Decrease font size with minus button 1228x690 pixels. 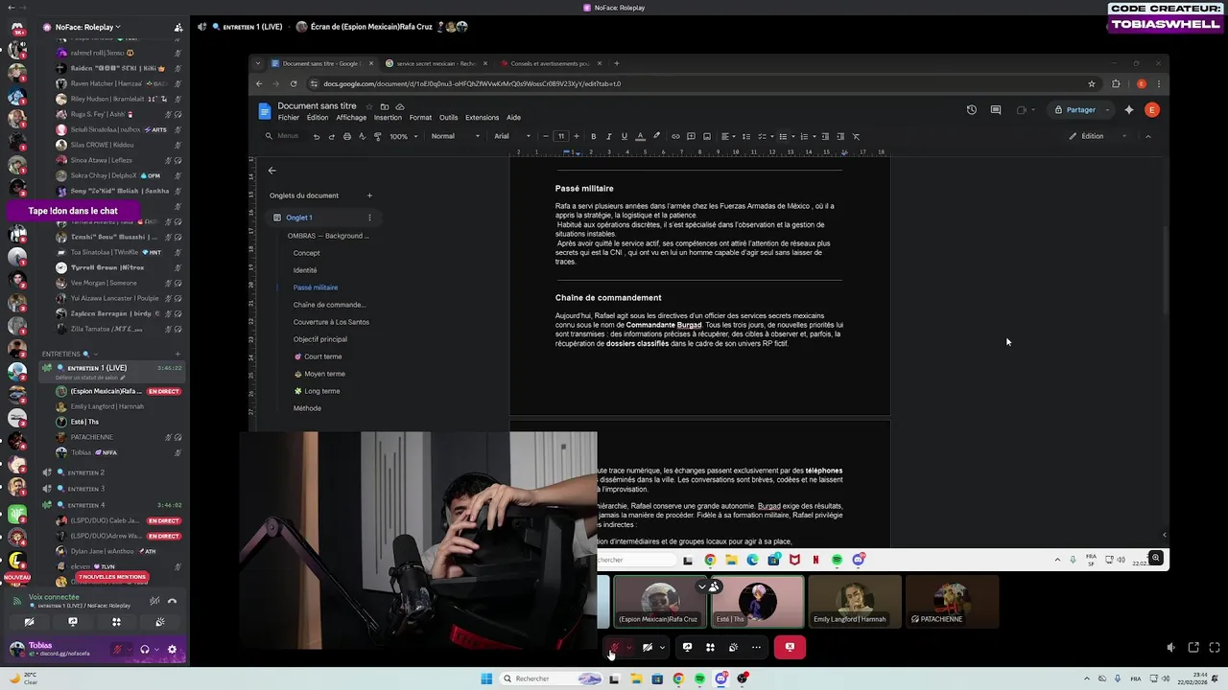point(546,136)
